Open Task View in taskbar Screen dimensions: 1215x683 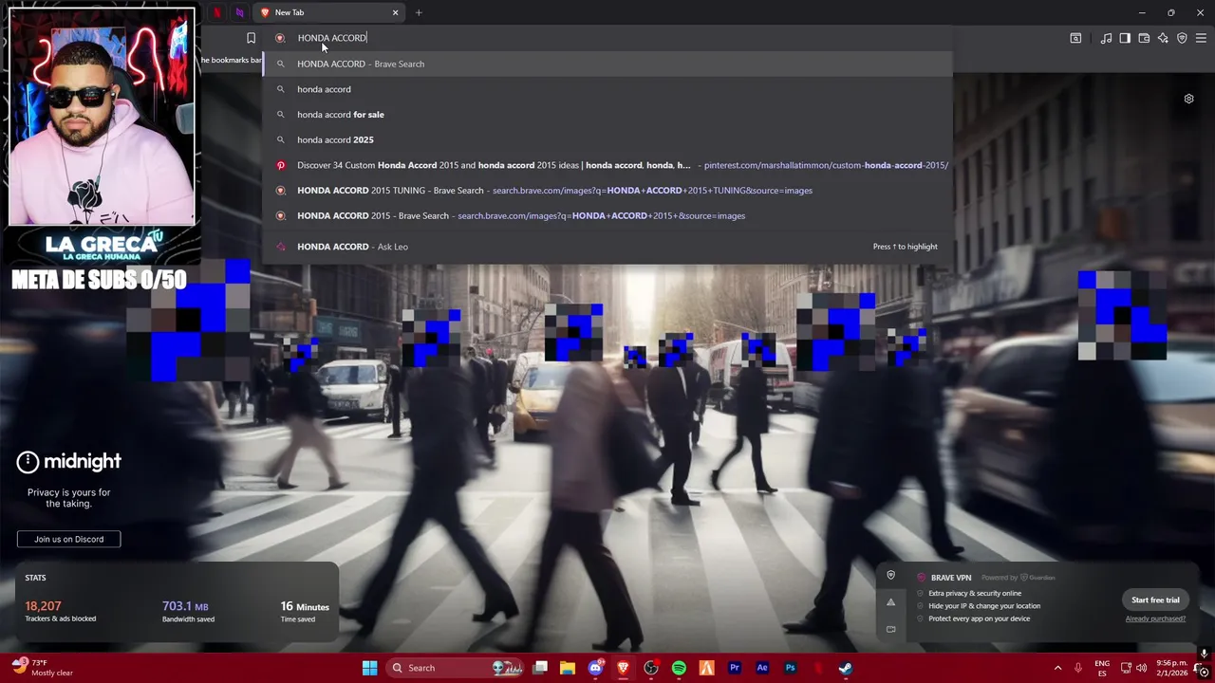coord(540,668)
